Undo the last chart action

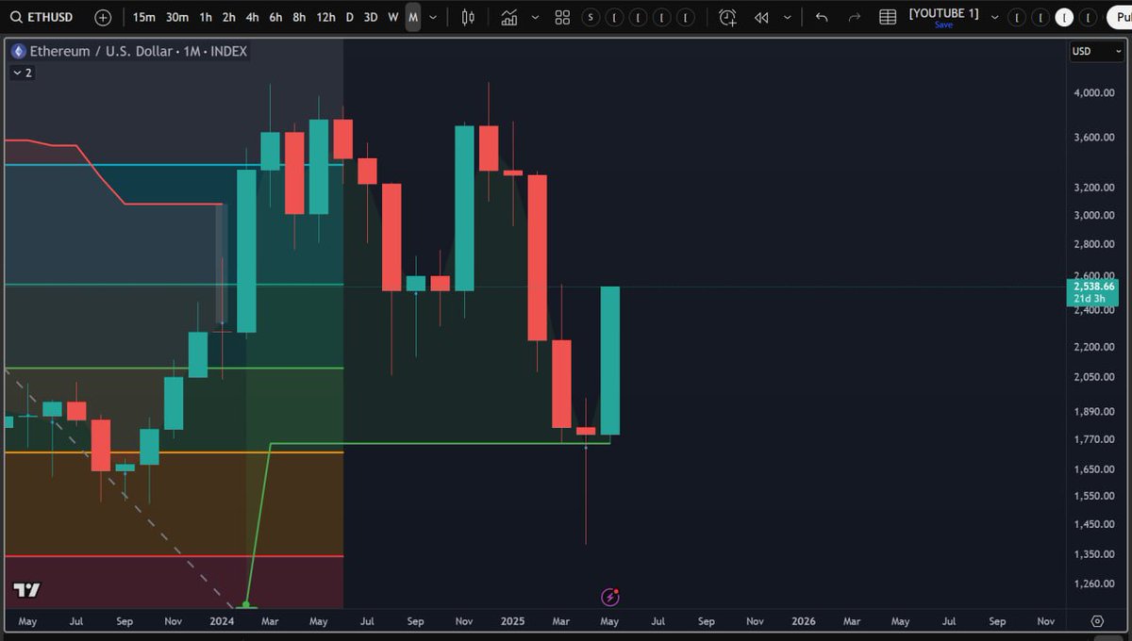coord(822,17)
